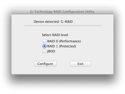Image resolution: width=125 pixels, height=94 pixels.
Task: Click the Configure button
Action: coord(45,64)
